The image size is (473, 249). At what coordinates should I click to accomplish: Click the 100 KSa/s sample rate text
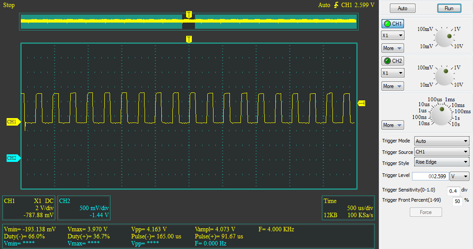(x=360, y=215)
